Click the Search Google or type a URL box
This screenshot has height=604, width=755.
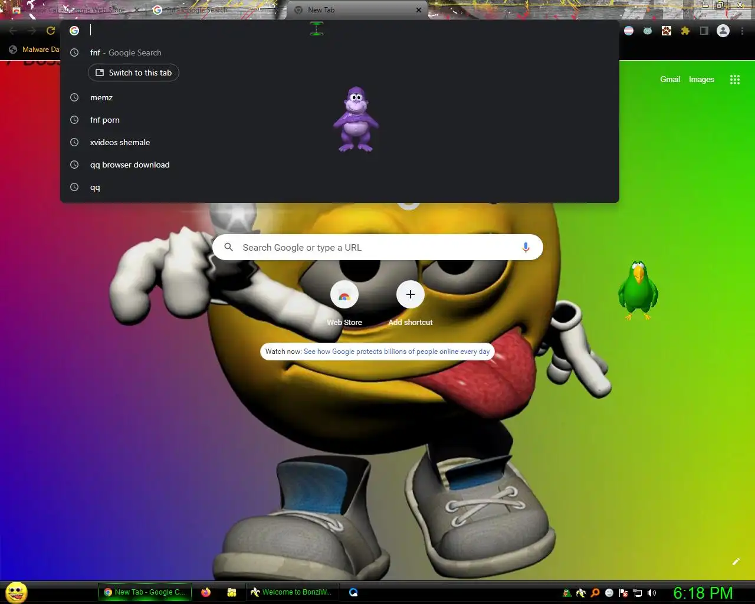377,248
